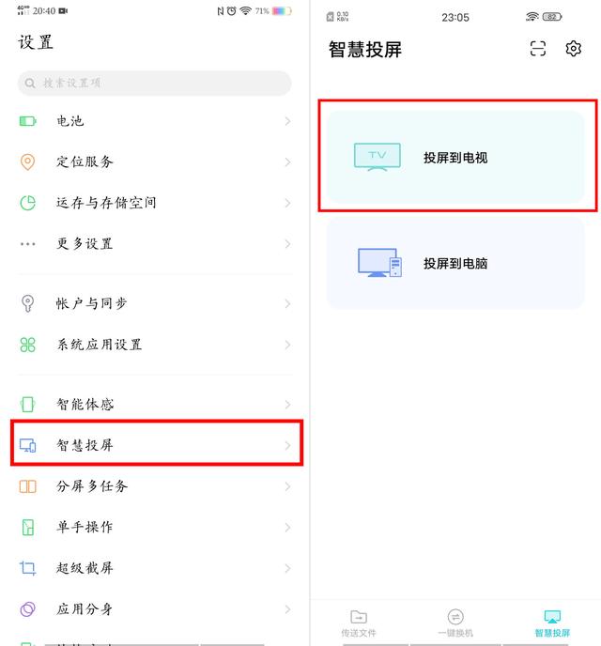Open the scan QR code icon
The width and height of the screenshot is (601, 646).
[x=538, y=49]
